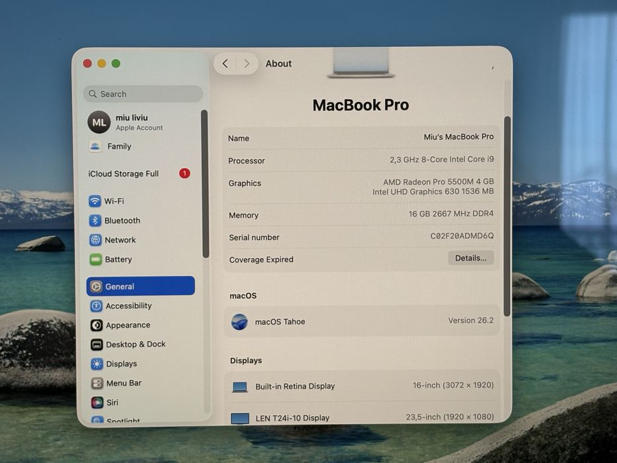Open Displays settings in sidebar

point(140,364)
